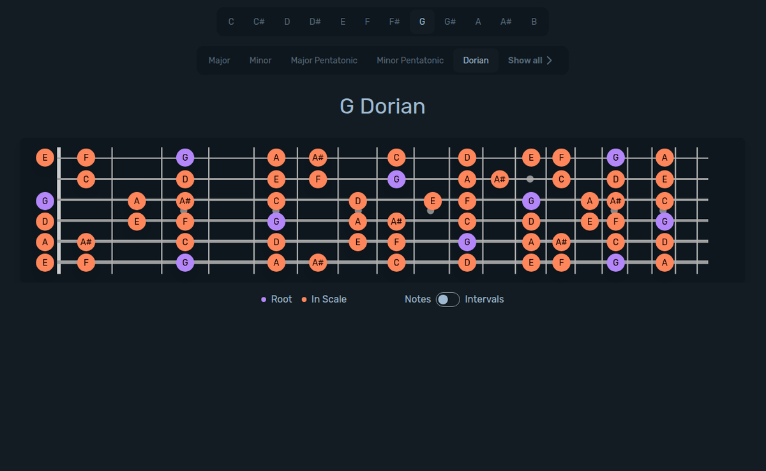This screenshot has width=766, height=471.
Task: Select the Major scale tab
Action: click(219, 60)
